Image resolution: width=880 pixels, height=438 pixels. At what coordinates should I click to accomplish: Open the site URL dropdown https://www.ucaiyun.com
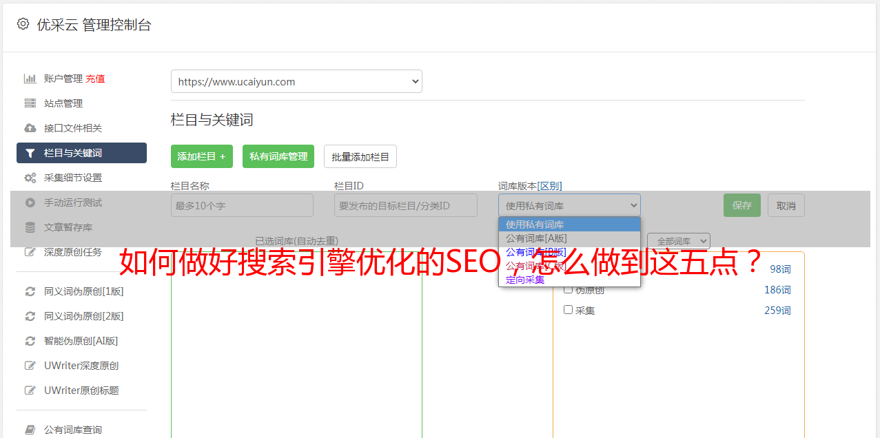click(x=296, y=81)
